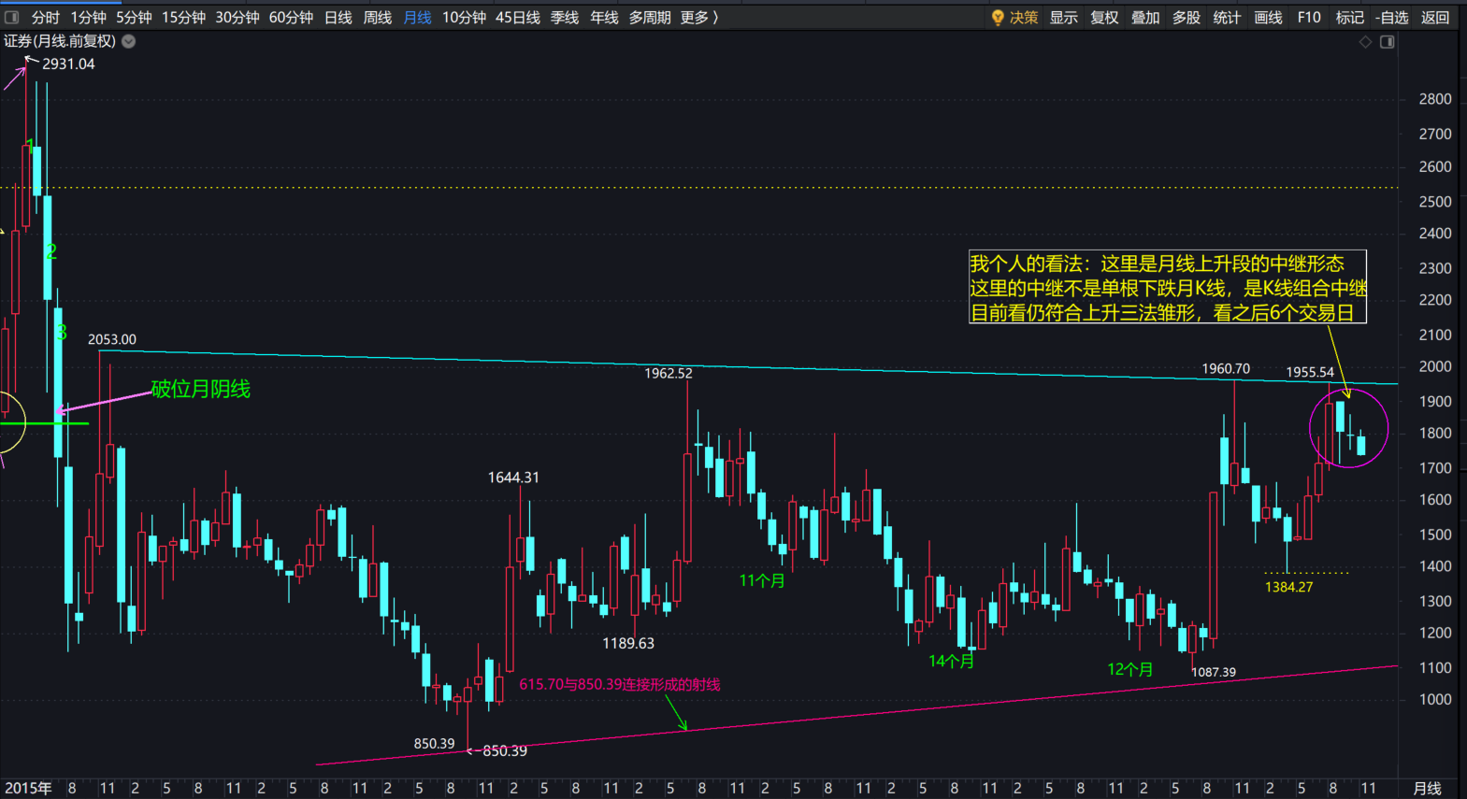1467x799 pixels.
Task: Select the yellow-bordered commentary text box
Action: pyautogui.click(x=1168, y=287)
